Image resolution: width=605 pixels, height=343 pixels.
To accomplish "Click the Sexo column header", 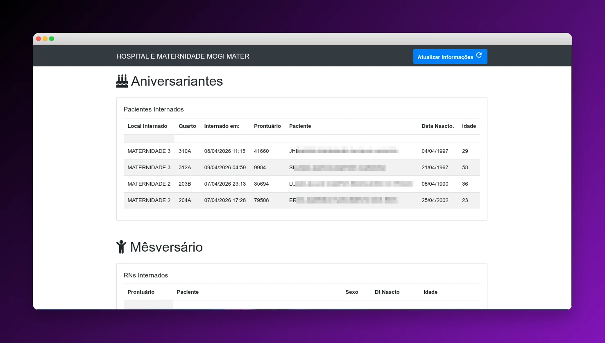I will coord(352,292).
